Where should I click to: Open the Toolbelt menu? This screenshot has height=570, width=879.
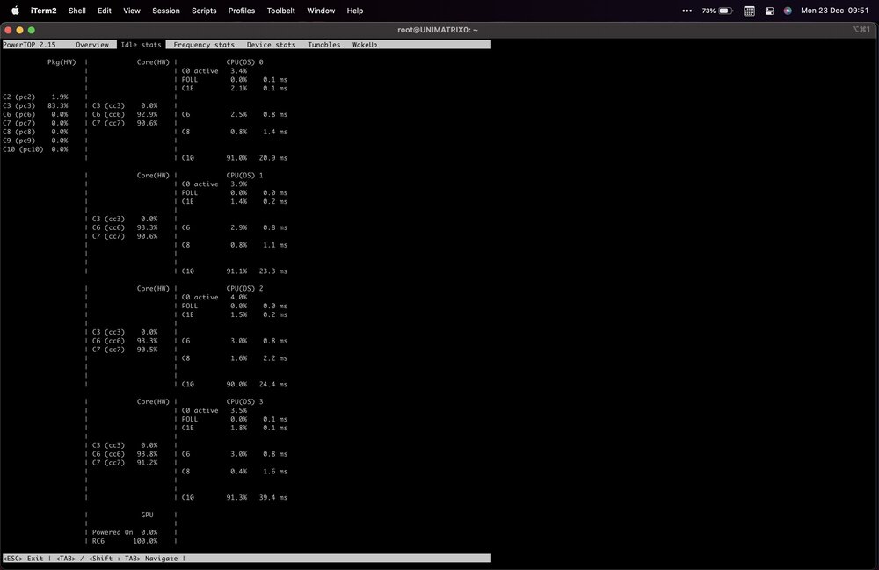coord(281,11)
